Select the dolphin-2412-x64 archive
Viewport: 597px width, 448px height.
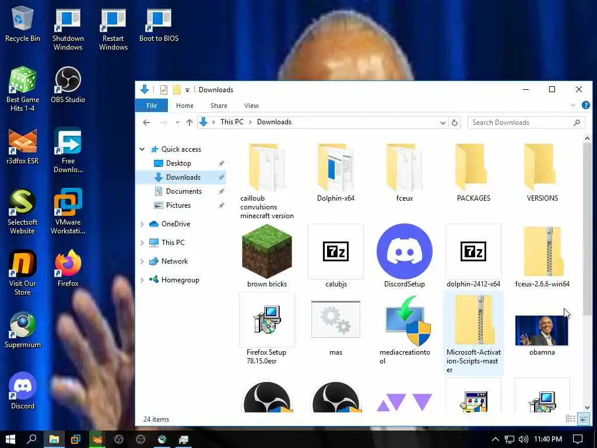coord(473,256)
